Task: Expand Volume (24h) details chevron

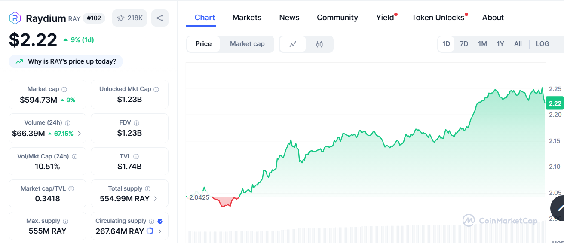Action: [79, 134]
